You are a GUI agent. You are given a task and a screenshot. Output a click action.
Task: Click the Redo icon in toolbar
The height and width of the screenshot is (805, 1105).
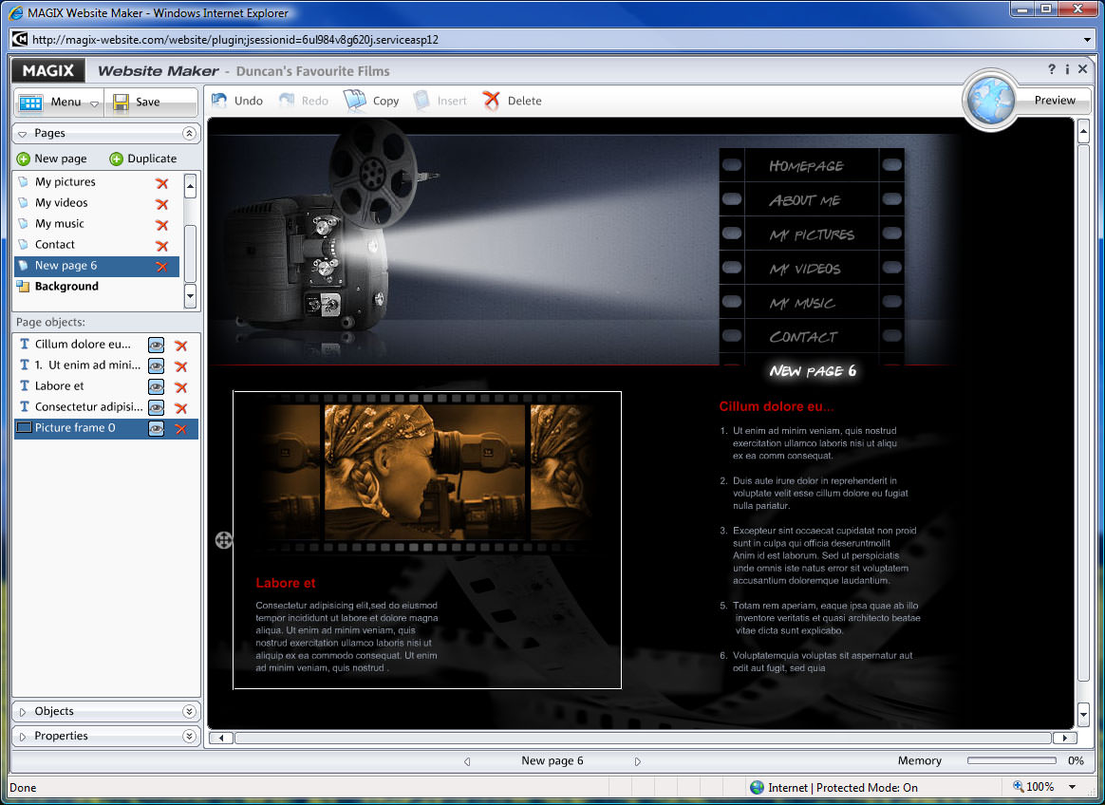click(x=286, y=101)
